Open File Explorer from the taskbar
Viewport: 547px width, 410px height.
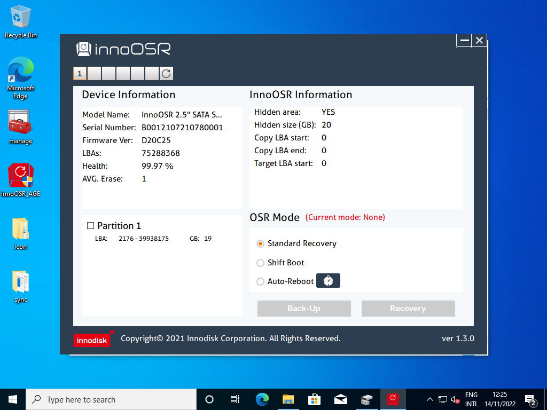(x=288, y=399)
